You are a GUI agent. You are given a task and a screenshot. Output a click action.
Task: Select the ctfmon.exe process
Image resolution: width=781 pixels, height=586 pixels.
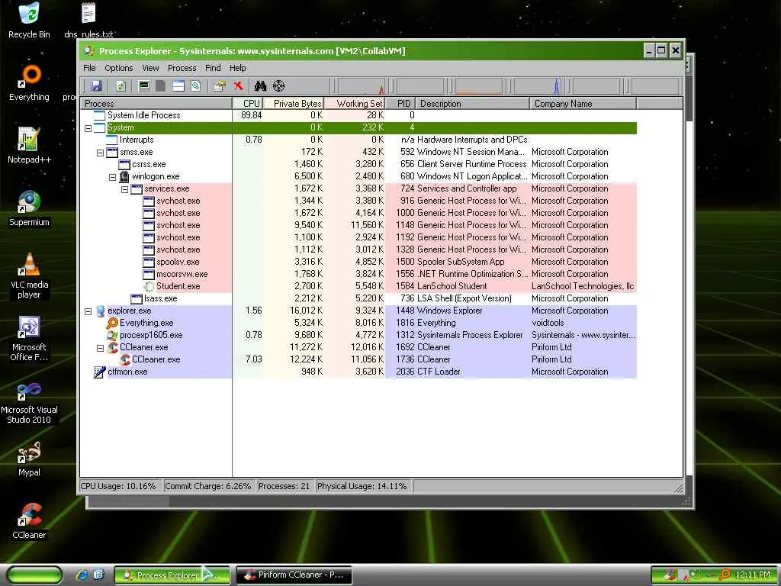358,372
